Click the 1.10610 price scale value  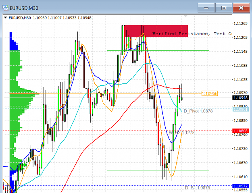click(240, 177)
